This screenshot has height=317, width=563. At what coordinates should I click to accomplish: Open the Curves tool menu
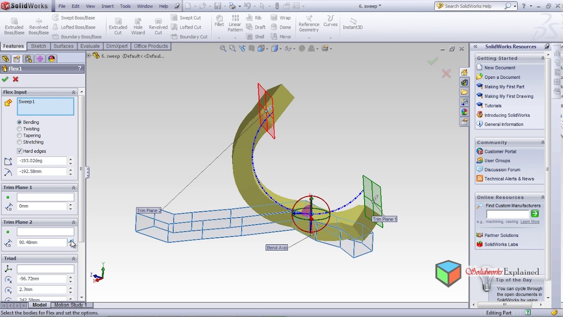coord(330,21)
